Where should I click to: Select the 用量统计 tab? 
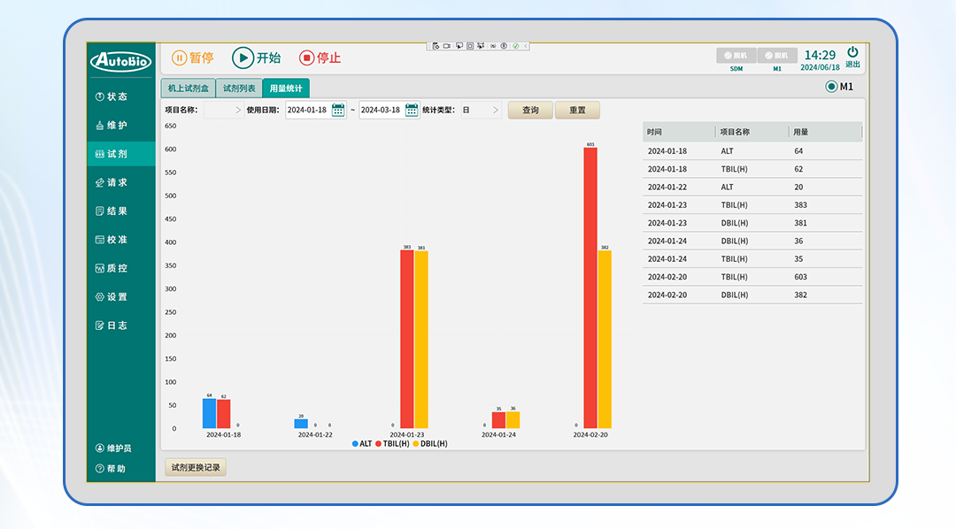click(x=286, y=88)
